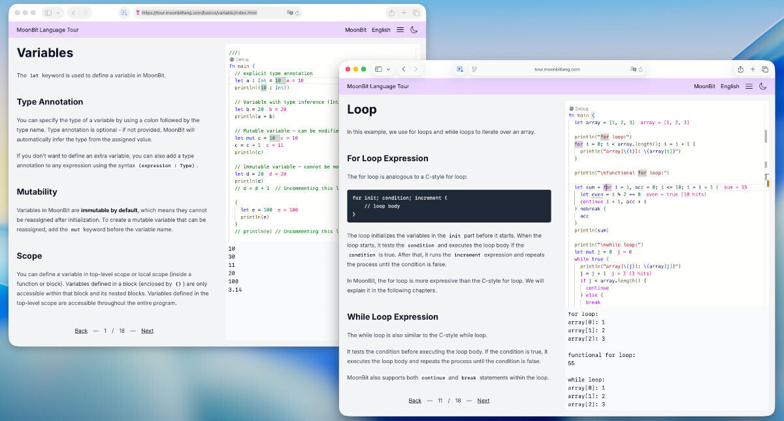Image resolution: width=784 pixels, height=421 pixels.
Task: Reload the page in the Variables window
Action: pos(298,12)
